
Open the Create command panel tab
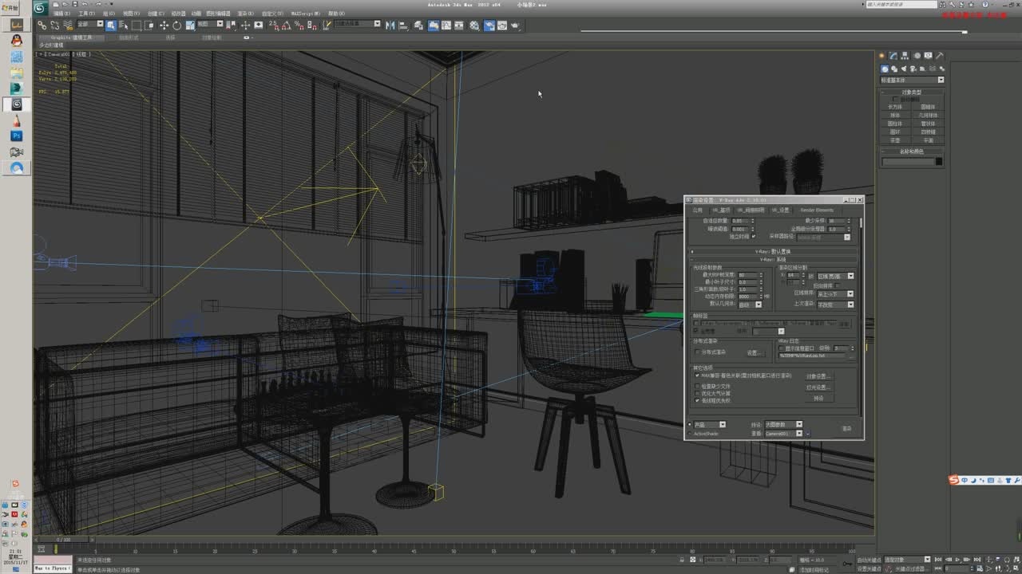pos(882,56)
